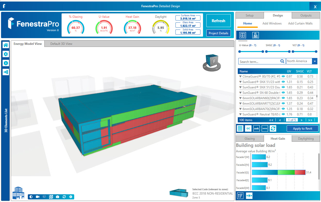The width and height of the screenshot is (321, 202).
Task: Click the Search term input field
Action: (x=259, y=61)
